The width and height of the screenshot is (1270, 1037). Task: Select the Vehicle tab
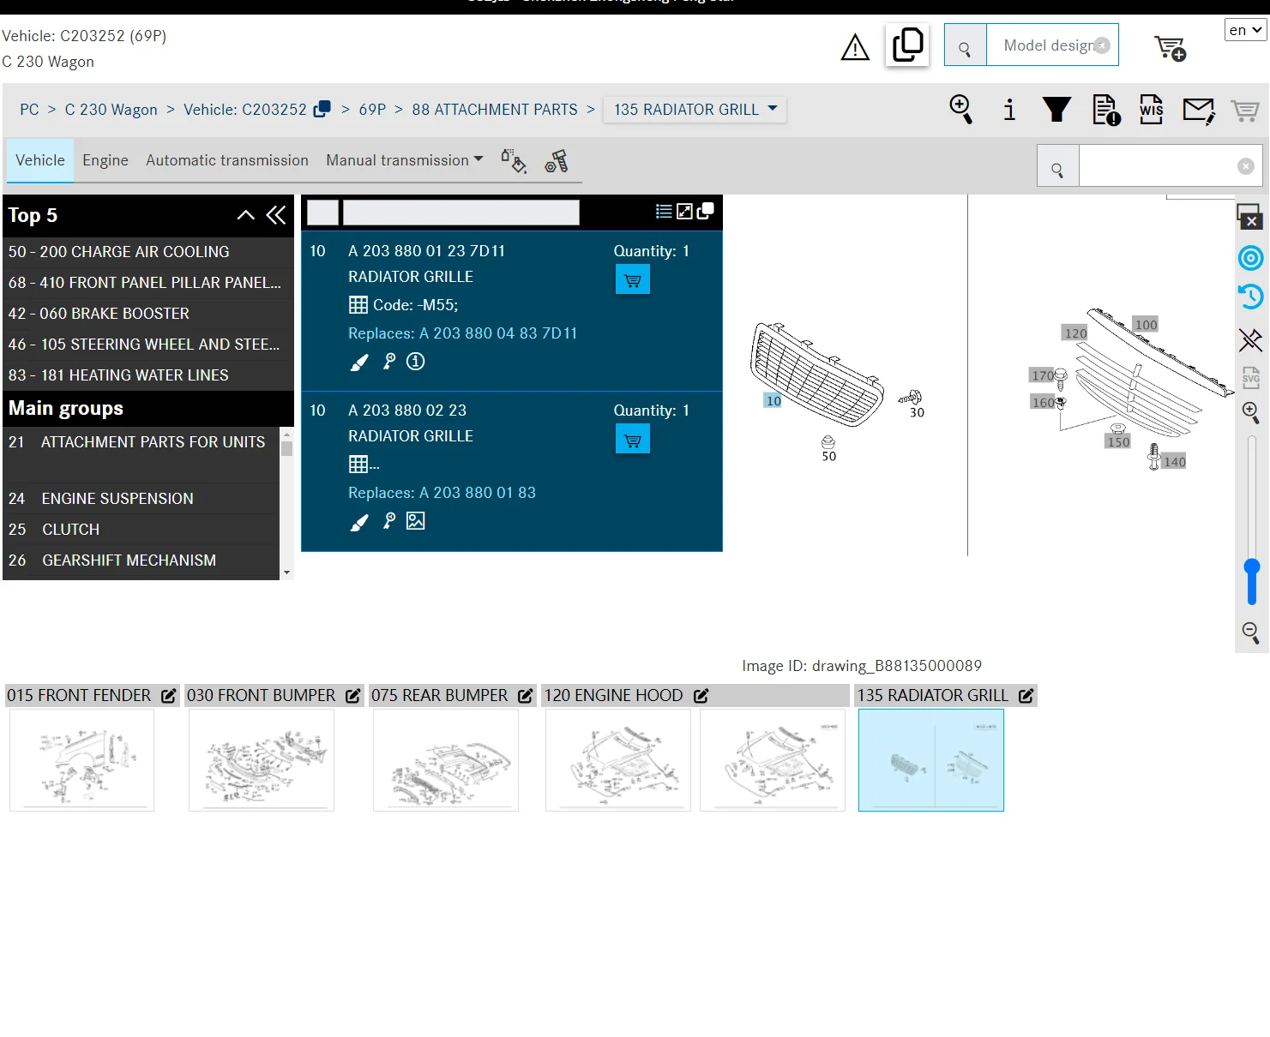pos(40,160)
